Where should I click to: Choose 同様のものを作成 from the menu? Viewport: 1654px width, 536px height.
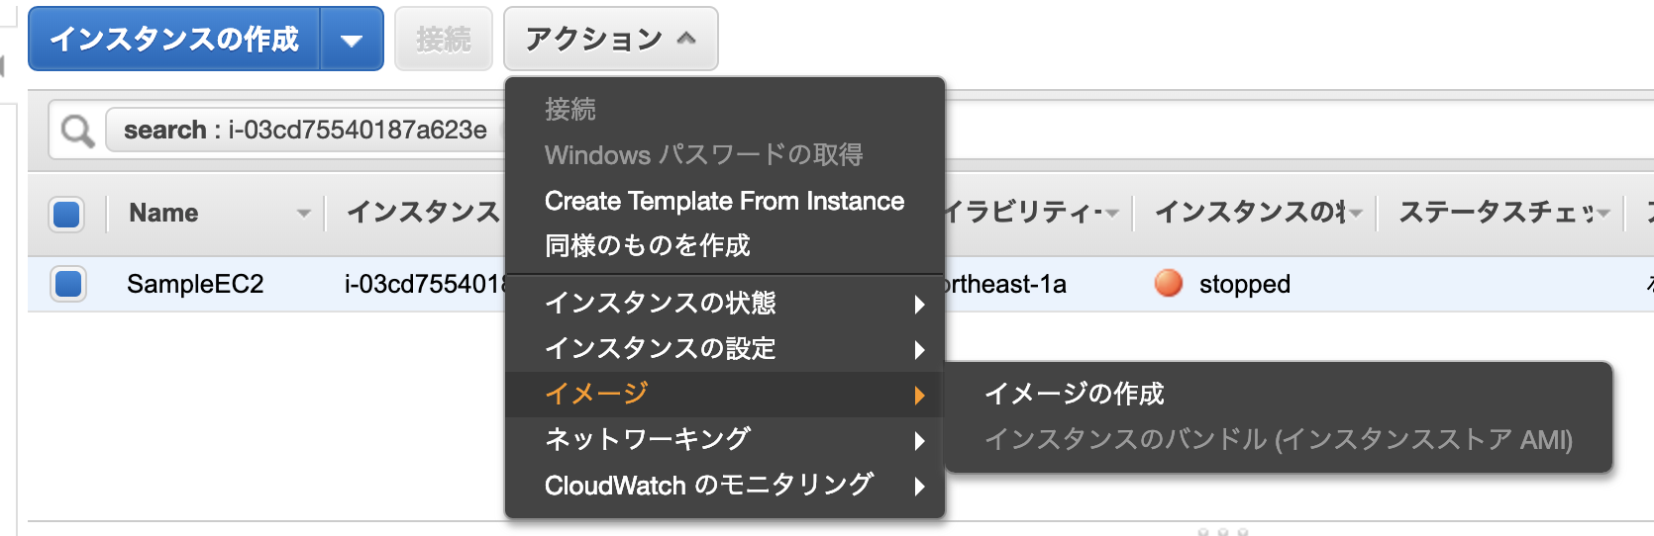pos(648,245)
